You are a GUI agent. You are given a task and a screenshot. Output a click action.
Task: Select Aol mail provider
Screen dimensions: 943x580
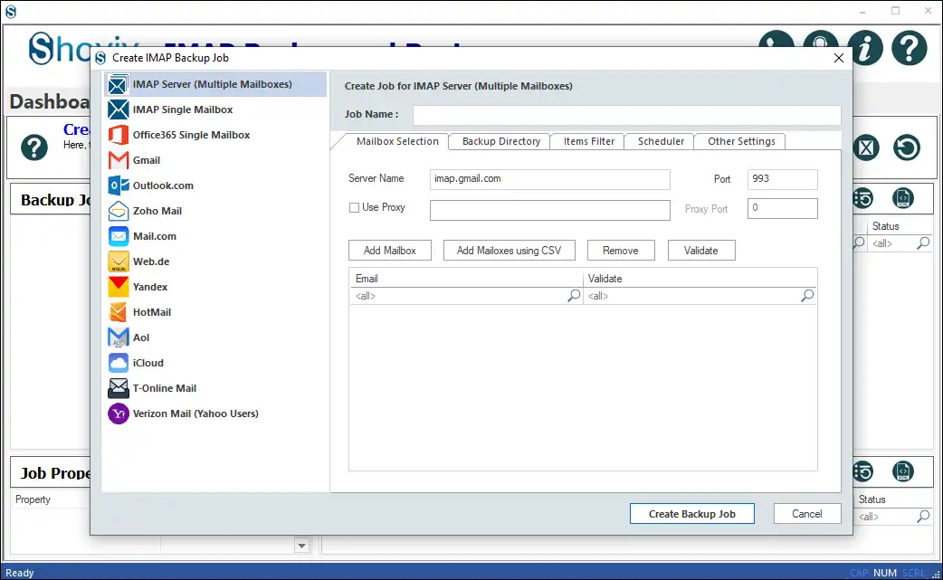pyautogui.click(x=215, y=338)
